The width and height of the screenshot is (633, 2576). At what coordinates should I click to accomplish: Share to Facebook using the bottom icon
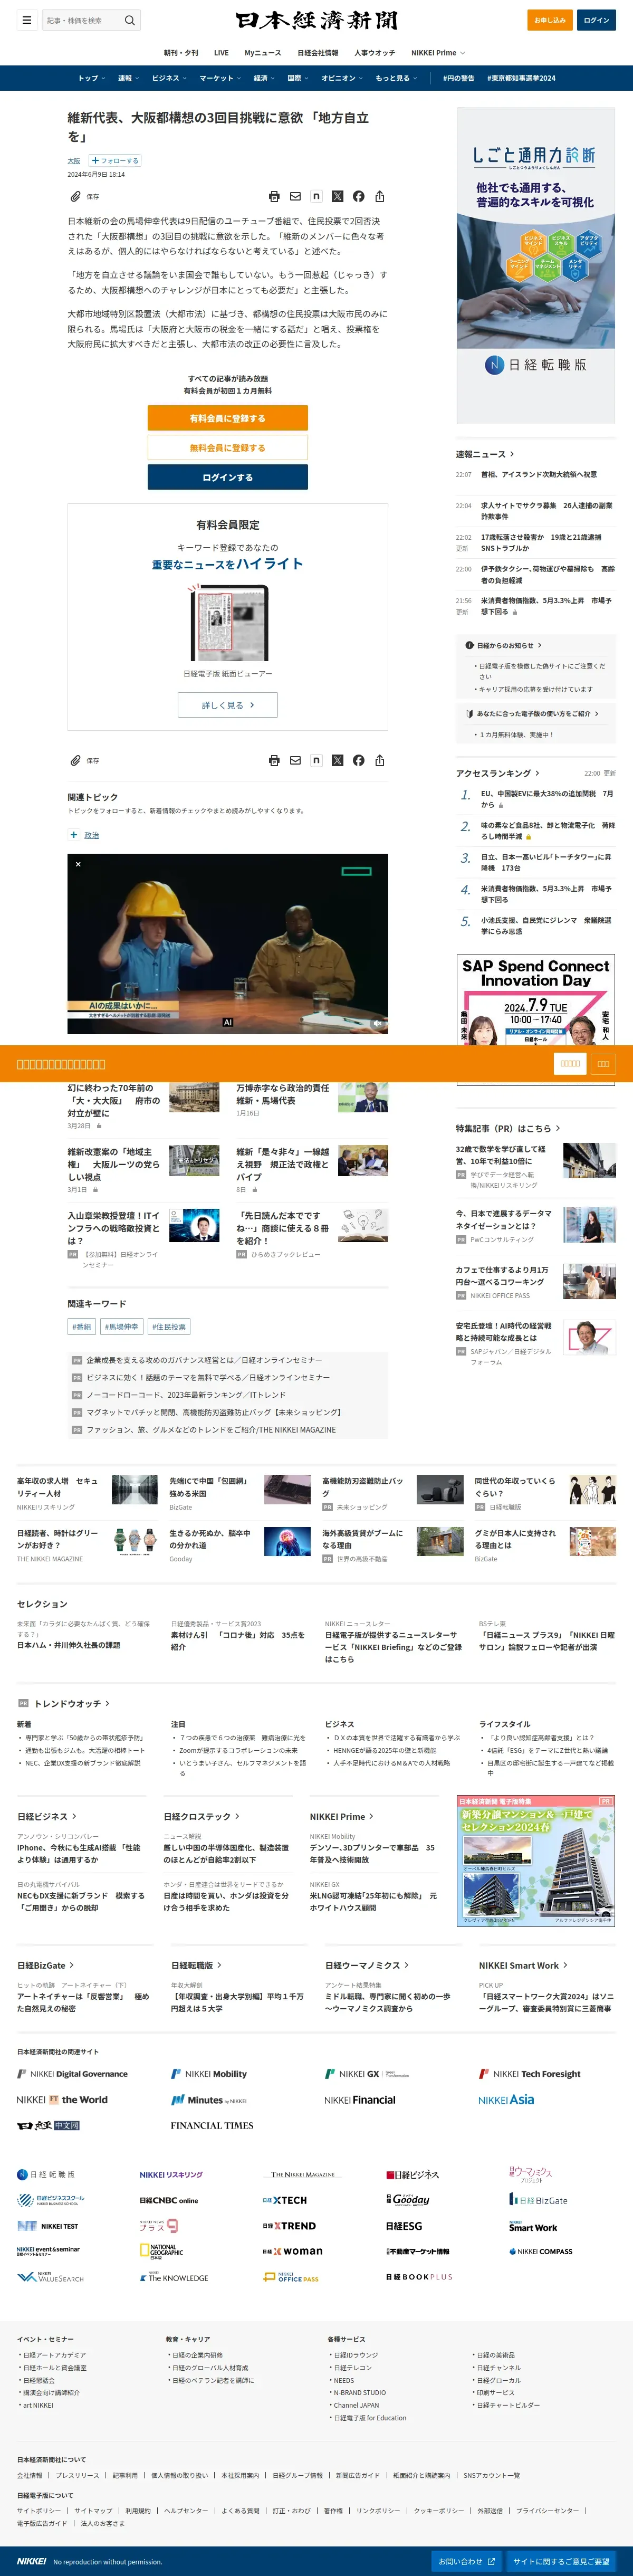point(358,761)
